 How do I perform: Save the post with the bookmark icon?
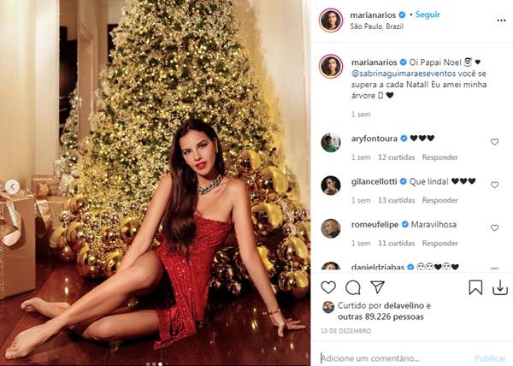(x=495, y=287)
